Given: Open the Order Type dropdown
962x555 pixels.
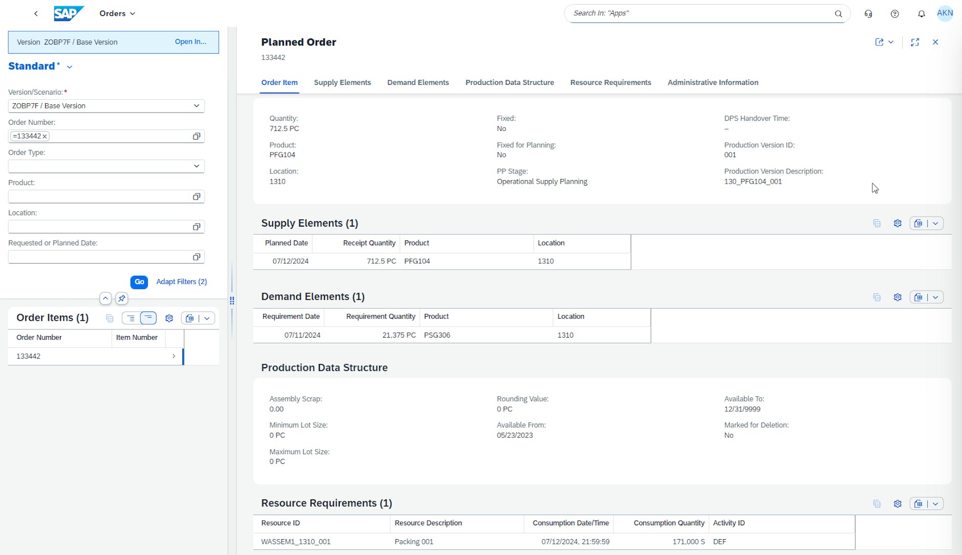Looking at the screenshot, I should (x=196, y=166).
